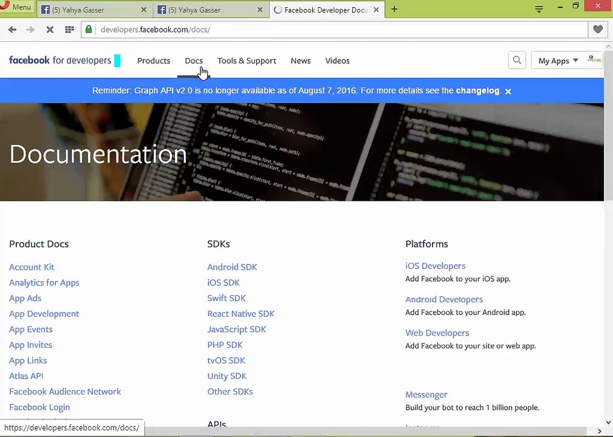Click the Product Docs heading
The image size is (613, 437).
pyautogui.click(x=39, y=244)
